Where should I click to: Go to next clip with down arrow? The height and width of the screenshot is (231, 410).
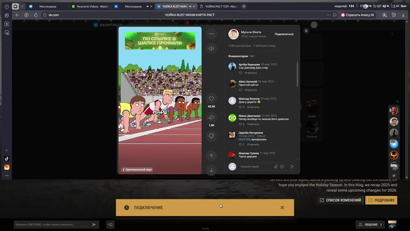(211, 170)
